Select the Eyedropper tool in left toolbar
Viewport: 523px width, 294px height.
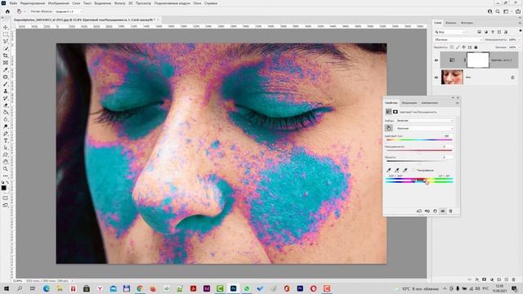click(6, 69)
